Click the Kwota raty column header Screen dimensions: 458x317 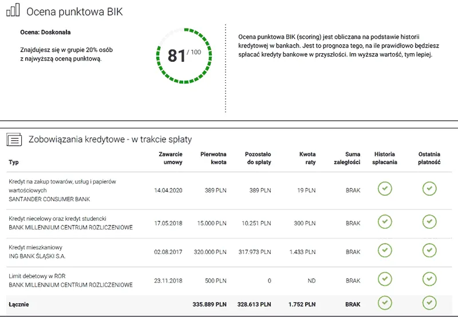[307, 158]
